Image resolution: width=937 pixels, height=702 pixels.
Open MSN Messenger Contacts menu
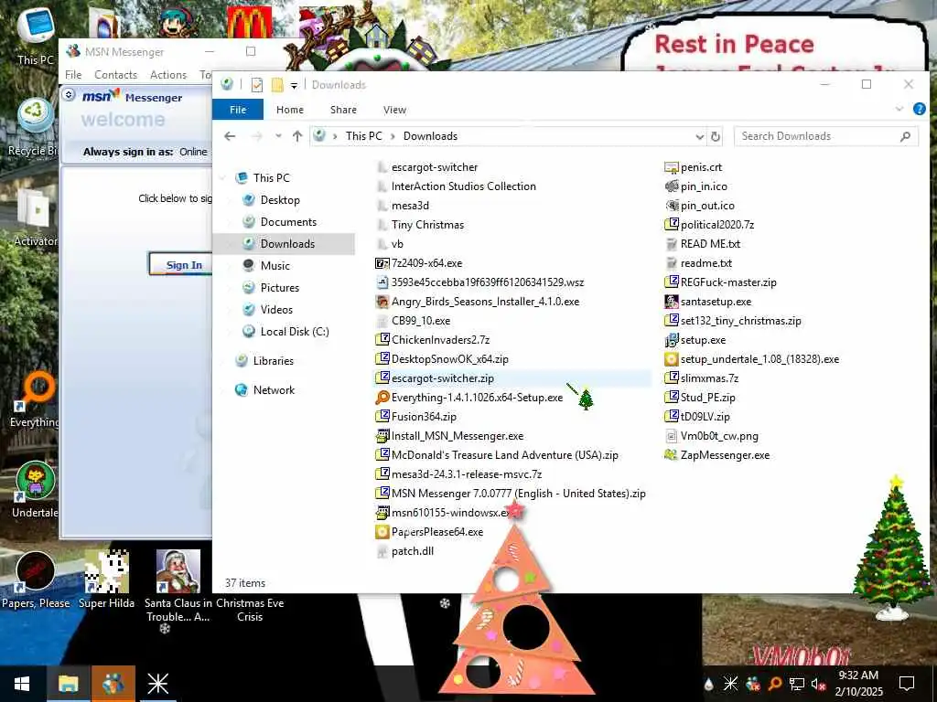coord(116,75)
